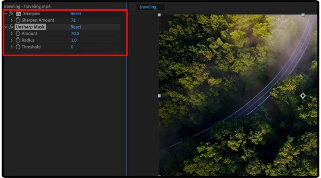Image resolution: width=321 pixels, height=178 pixels.
Task: Switch to the traveling composition tab
Action: (148, 7)
